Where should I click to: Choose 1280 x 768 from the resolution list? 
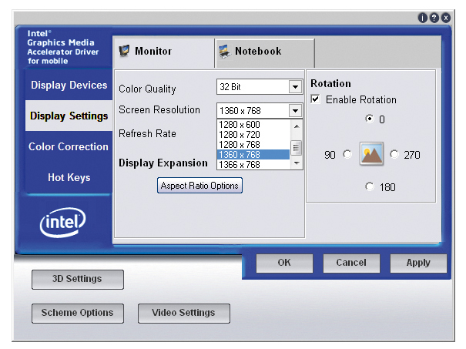tap(253, 145)
